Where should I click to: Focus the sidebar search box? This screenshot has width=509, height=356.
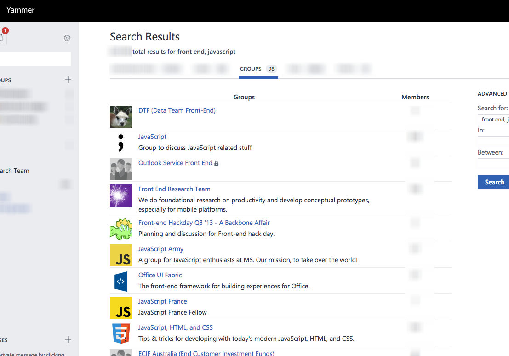35,59
